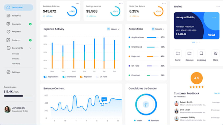
Task: Go to the Projects menu item
Action: [16, 40]
